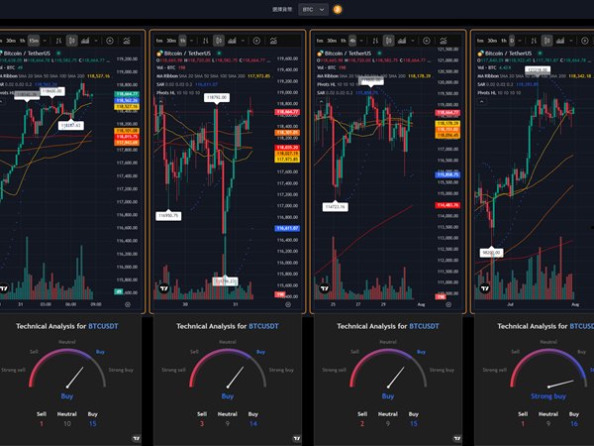Image resolution: width=594 pixels, height=446 pixels.
Task: Select bars chart style in 1h chart
Action: point(205,41)
